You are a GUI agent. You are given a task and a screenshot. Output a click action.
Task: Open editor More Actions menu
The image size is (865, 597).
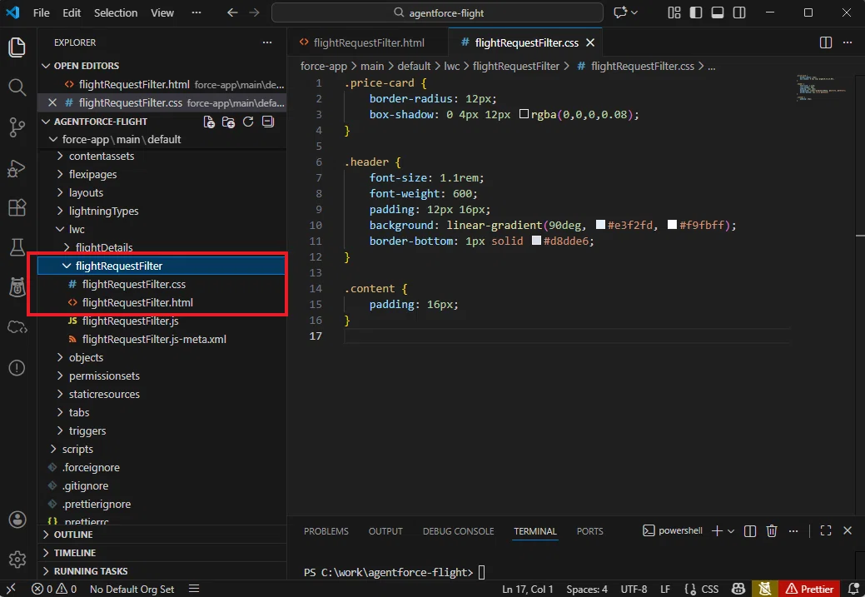(x=848, y=42)
